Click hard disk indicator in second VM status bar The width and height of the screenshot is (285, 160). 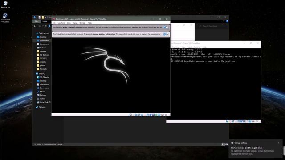227,121
